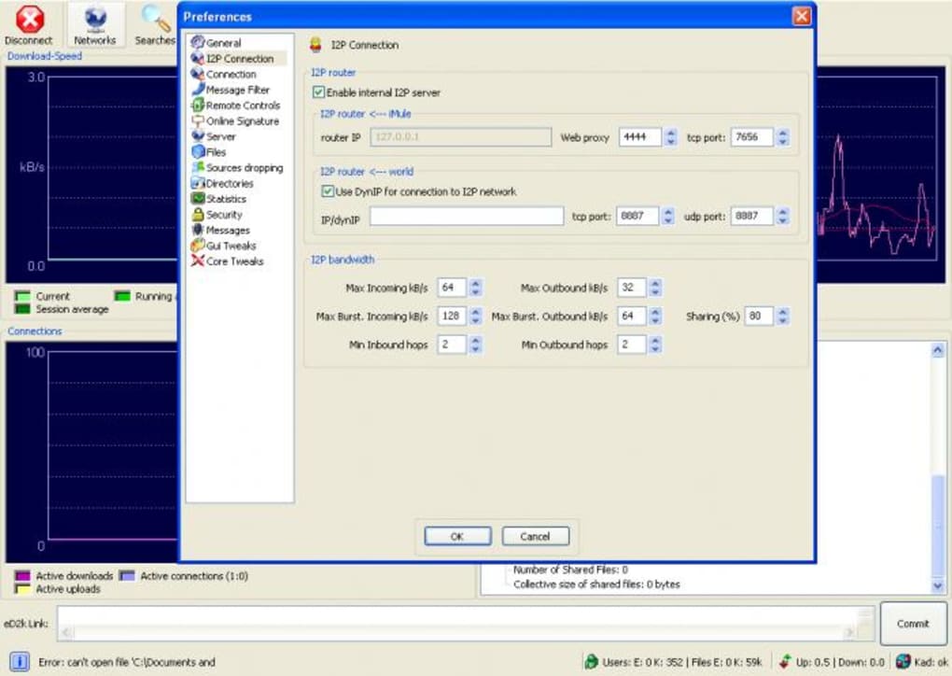Image resolution: width=952 pixels, height=676 pixels.
Task: Increase the Web proxy port spinner
Action: click(x=670, y=133)
